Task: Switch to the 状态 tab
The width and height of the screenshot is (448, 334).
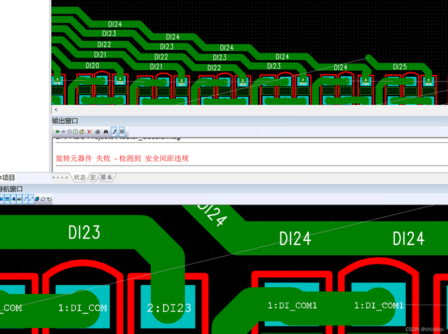Action: [80, 178]
